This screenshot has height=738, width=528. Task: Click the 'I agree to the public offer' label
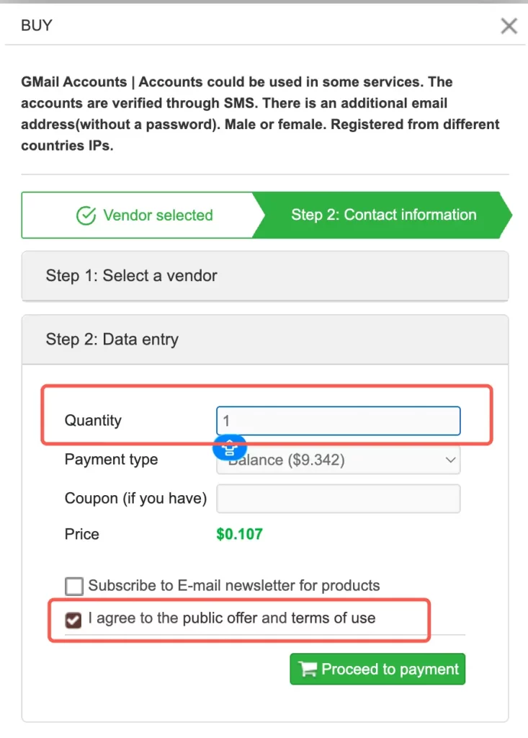pos(231,618)
